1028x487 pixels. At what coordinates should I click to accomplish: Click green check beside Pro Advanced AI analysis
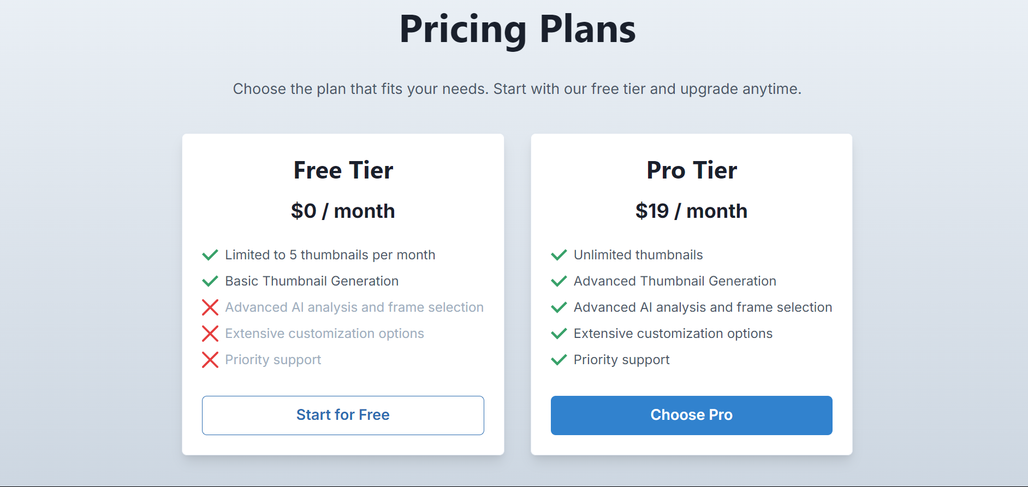[559, 307]
